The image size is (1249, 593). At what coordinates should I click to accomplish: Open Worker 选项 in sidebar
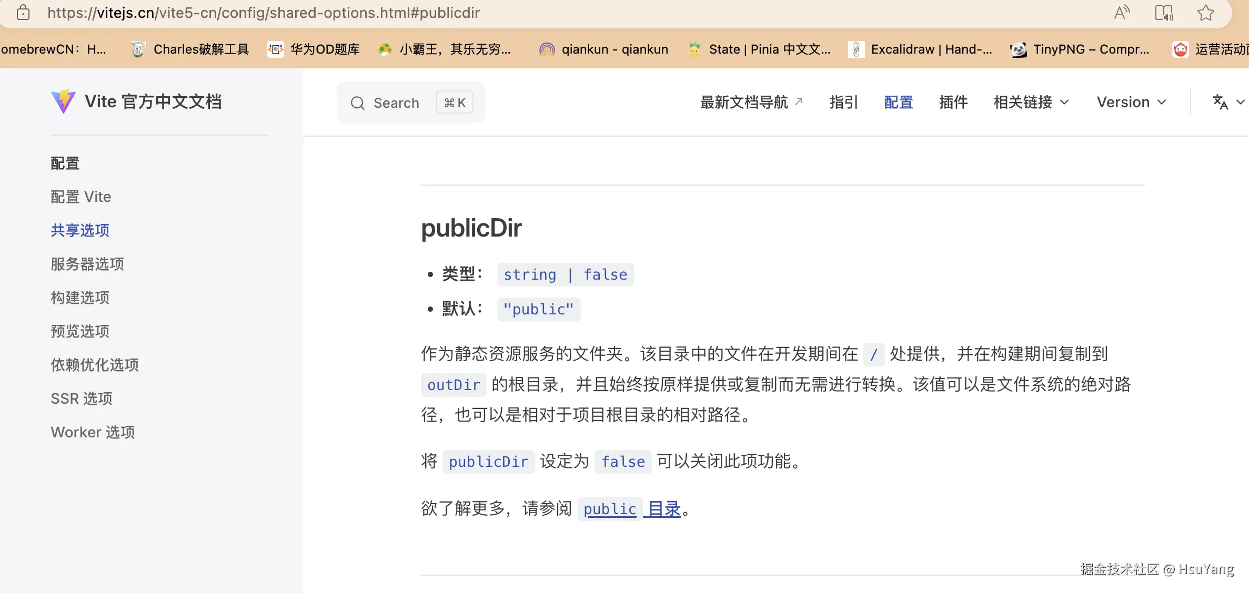tap(93, 432)
